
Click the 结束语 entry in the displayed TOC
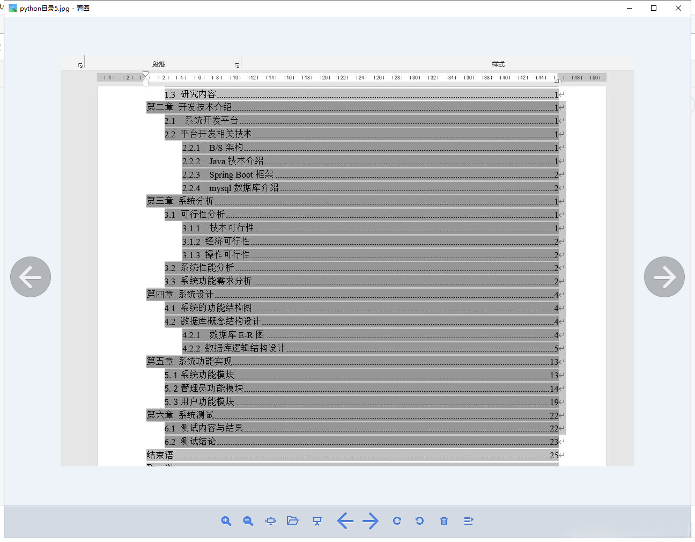(x=159, y=455)
